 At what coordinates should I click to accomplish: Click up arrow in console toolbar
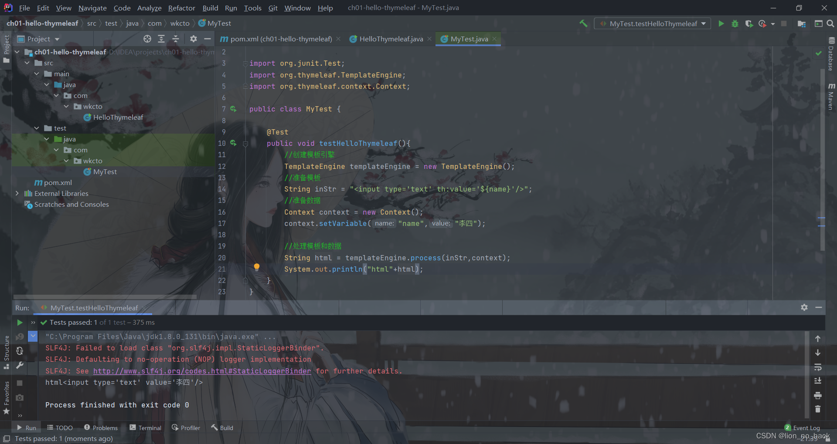point(818,339)
